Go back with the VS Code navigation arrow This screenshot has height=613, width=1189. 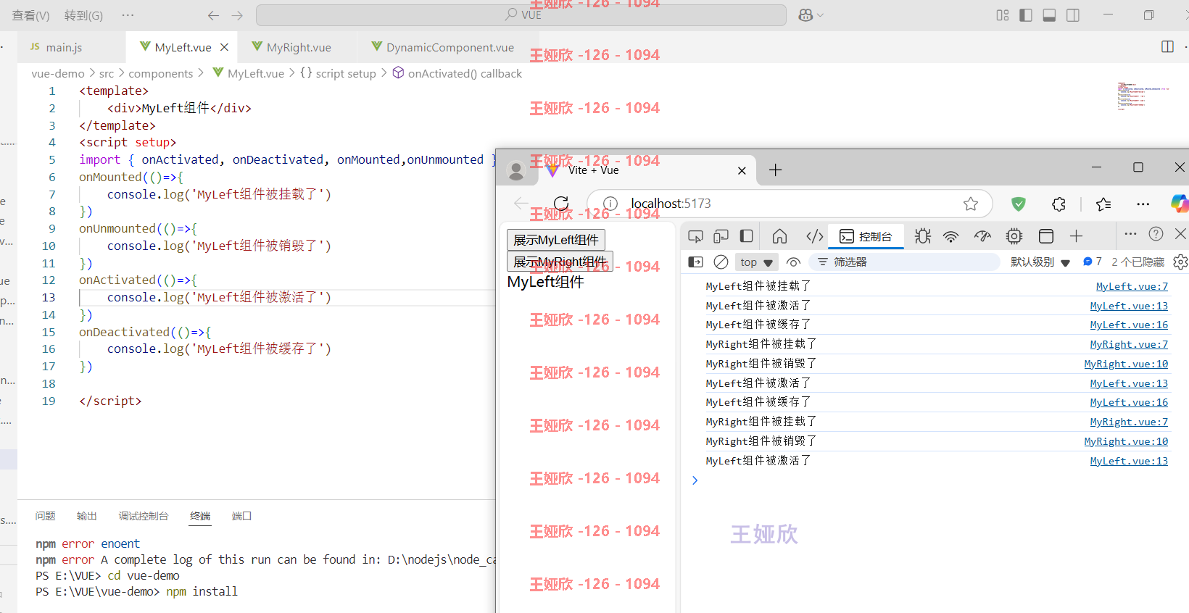[x=213, y=15]
